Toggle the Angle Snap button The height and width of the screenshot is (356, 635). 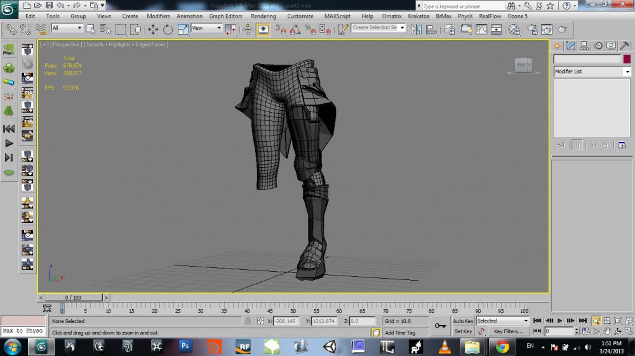coord(295,29)
